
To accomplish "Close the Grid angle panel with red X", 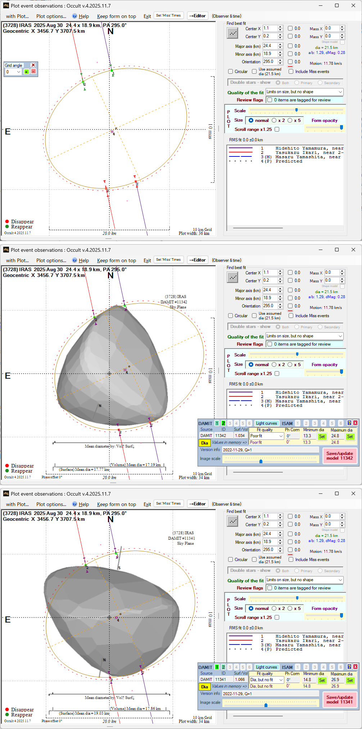I will pyautogui.click(x=33, y=65).
